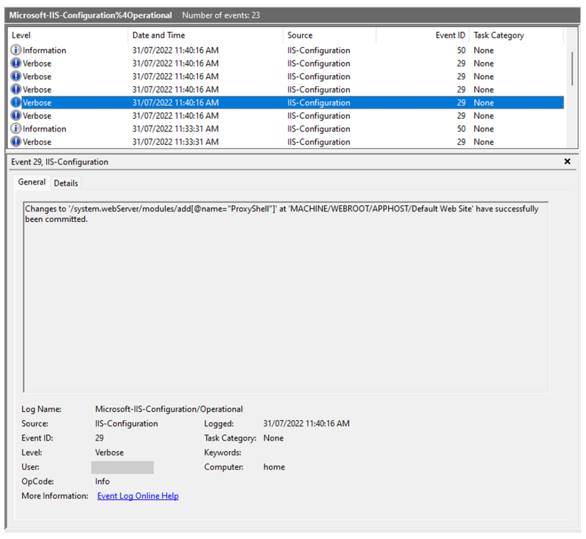This screenshot has width=586, height=539.
Task: Click the Information icon beside the 11:33:31 event
Action: click(16, 129)
